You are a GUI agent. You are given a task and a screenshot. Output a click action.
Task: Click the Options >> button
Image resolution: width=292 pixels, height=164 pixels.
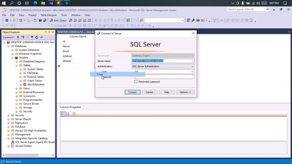click(185, 92)
